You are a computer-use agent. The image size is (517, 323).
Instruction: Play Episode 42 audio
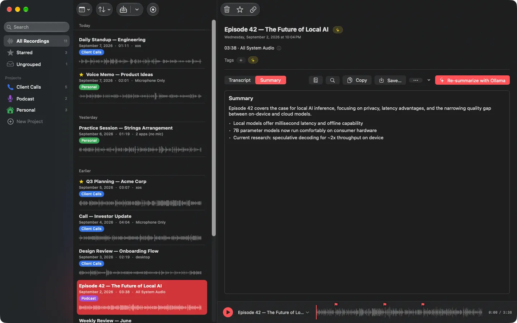228,312
